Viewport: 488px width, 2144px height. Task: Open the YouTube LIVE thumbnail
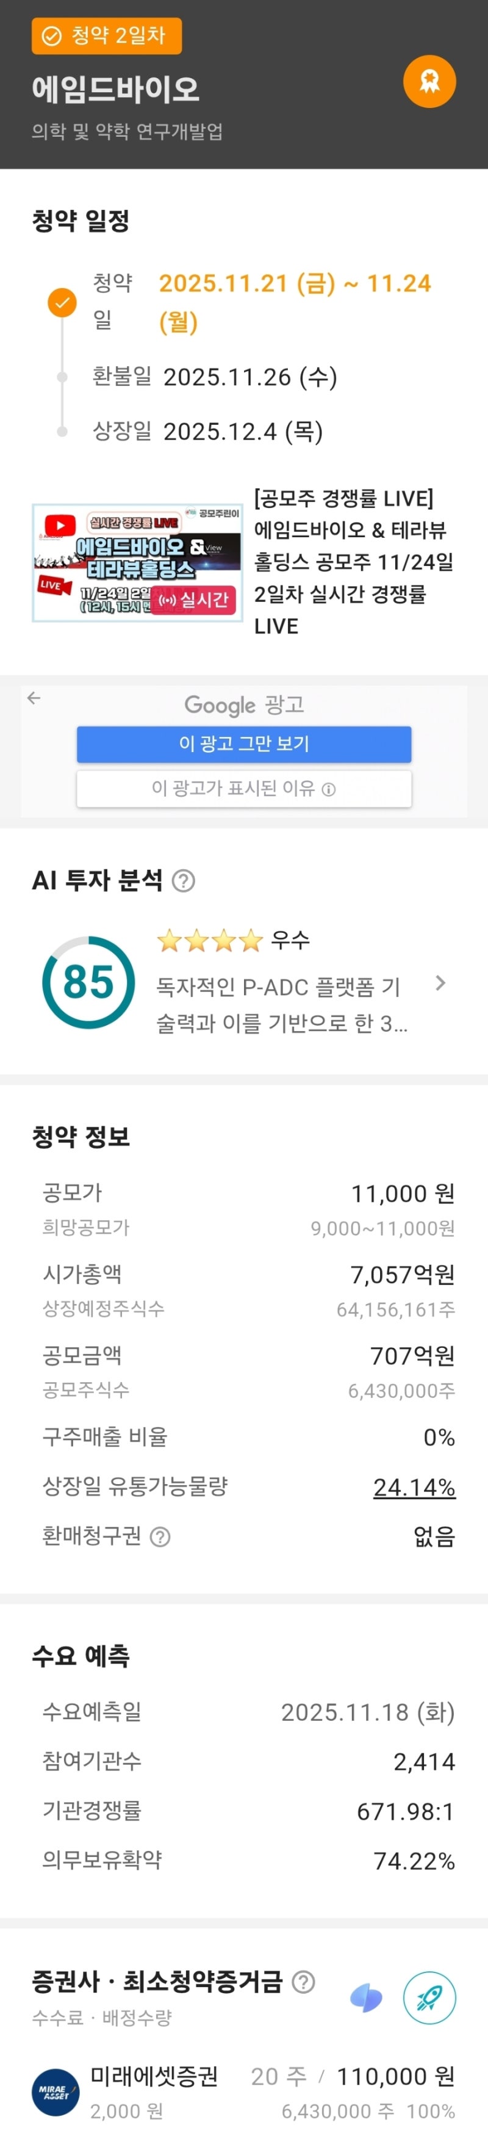pyautogui.click(x=137, y=562)
